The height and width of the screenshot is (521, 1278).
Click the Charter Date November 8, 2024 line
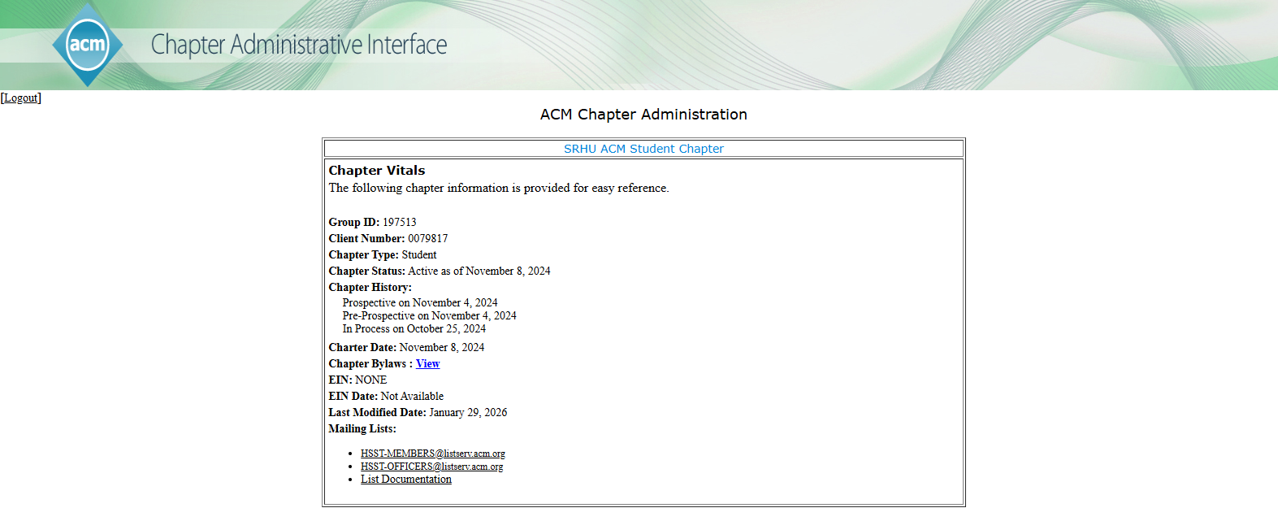pyautogui.click(x=406, y=348)
